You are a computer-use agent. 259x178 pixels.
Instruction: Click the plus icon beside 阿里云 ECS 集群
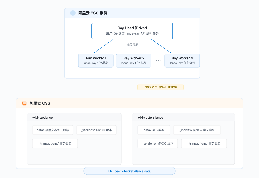pyautogui.click(x=73, y=13)
